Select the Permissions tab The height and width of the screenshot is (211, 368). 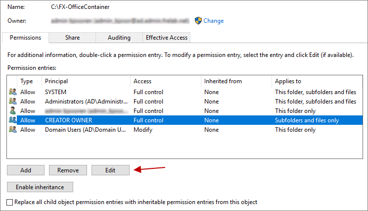(25, 38)
